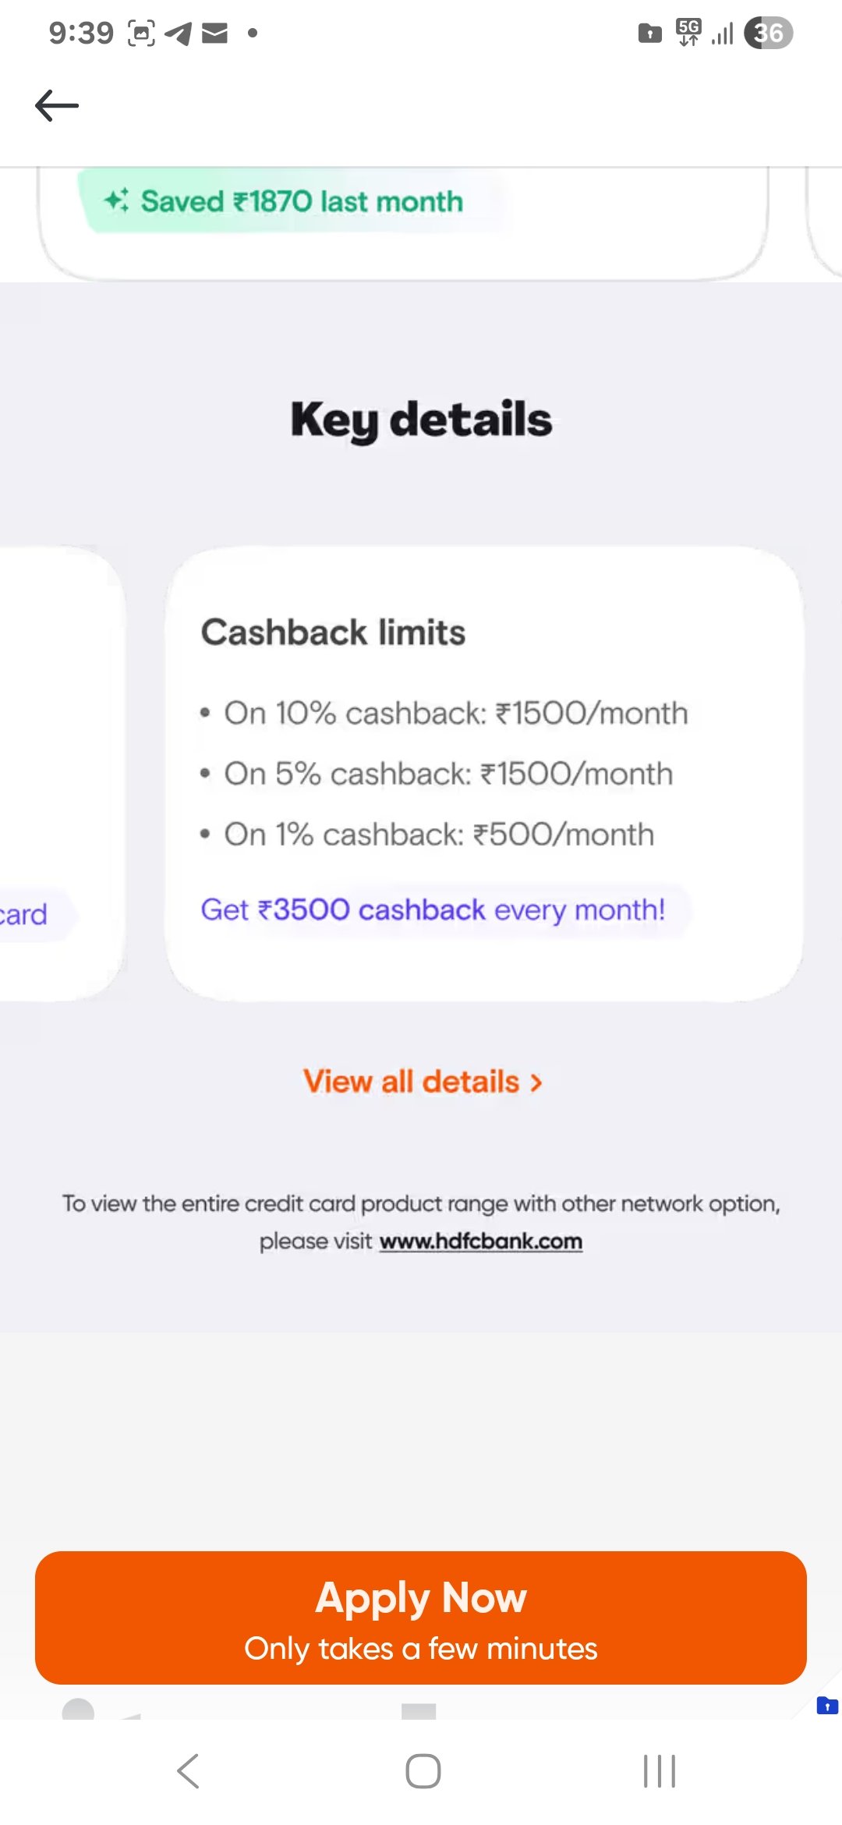
Task: Tap the battery indicator showing 36
Action: click(768, 33)
